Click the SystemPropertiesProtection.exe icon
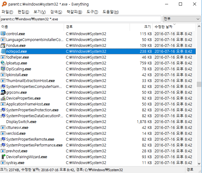Image resolution: width=202 pixels, height=173 pixels. 3,110
